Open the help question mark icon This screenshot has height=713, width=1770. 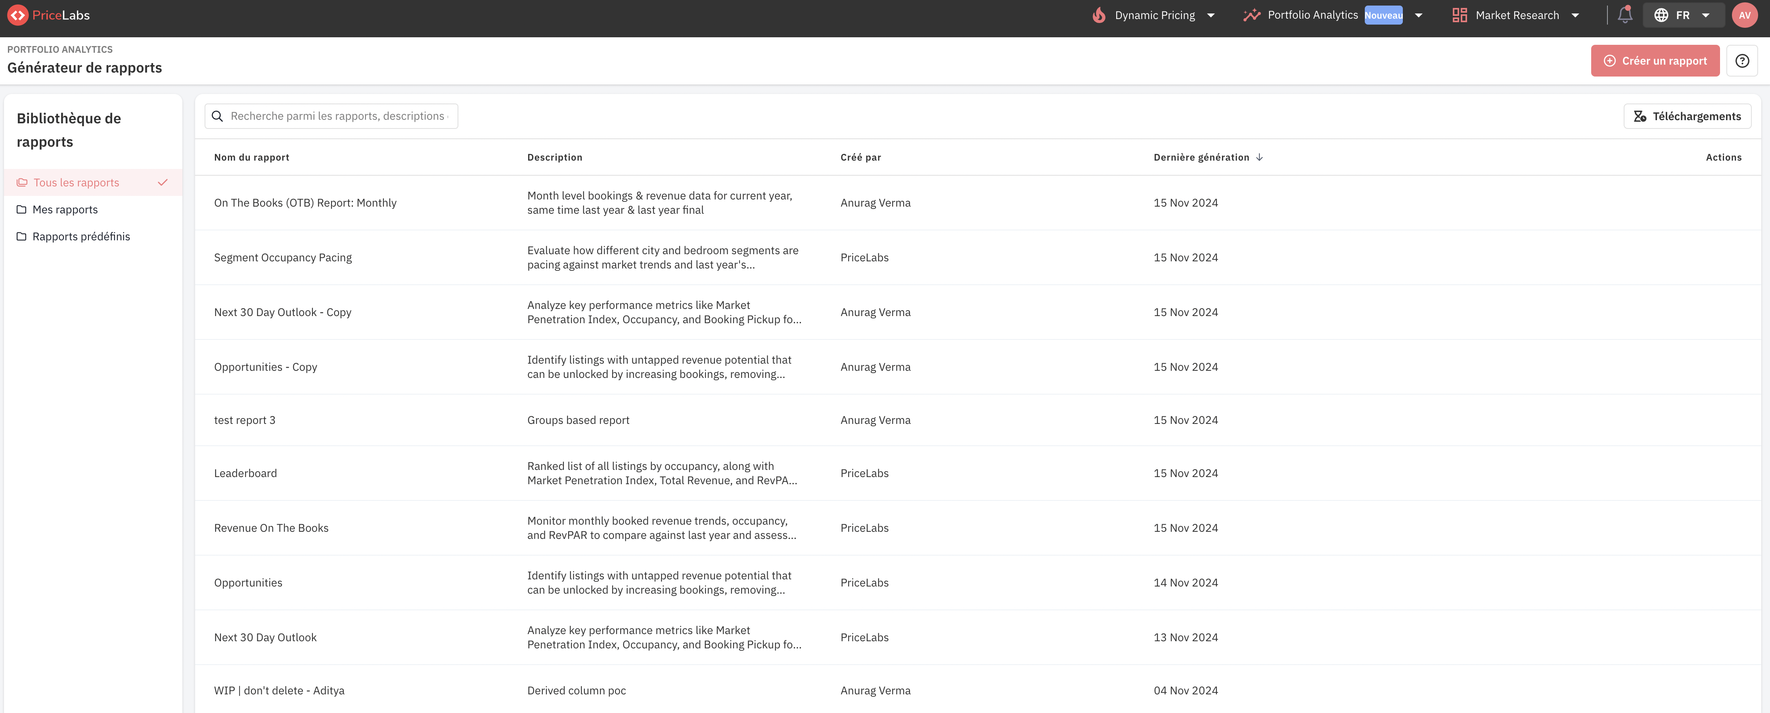click(1742, 61)
